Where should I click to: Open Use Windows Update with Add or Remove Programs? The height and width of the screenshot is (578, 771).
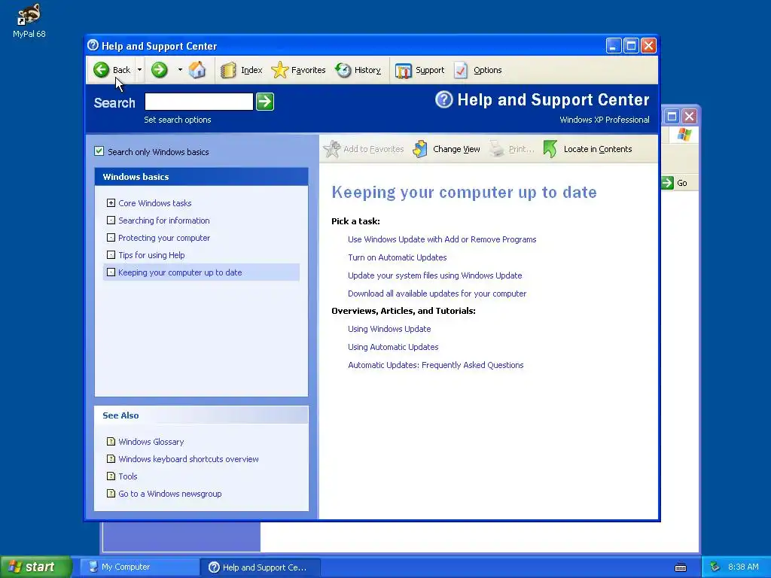point(442,239)
